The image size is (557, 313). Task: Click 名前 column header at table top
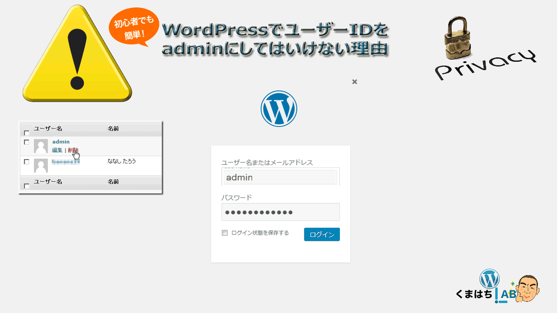(113, 128)
